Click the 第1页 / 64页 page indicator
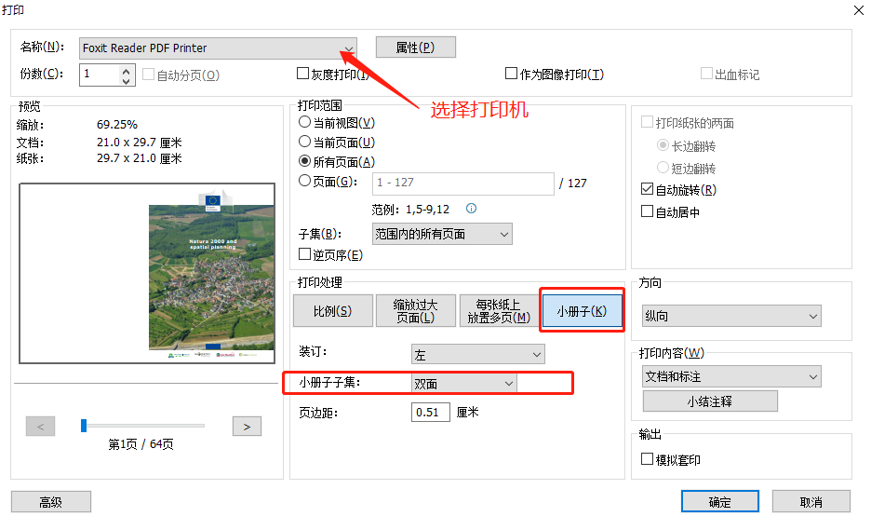 pos(141,443)
